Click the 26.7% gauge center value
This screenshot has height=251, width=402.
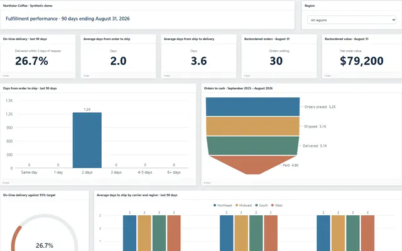pyautogui.click(x=45, y=245)
